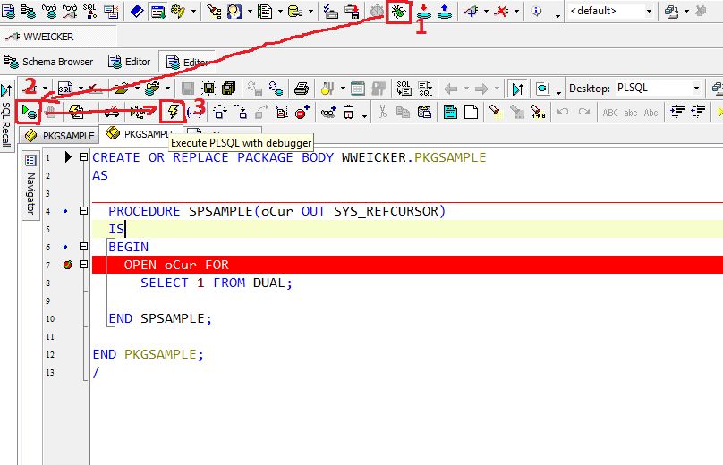Open dropdown arrow beside the SQL document icon
723x465 pixels.
point(81,88)
